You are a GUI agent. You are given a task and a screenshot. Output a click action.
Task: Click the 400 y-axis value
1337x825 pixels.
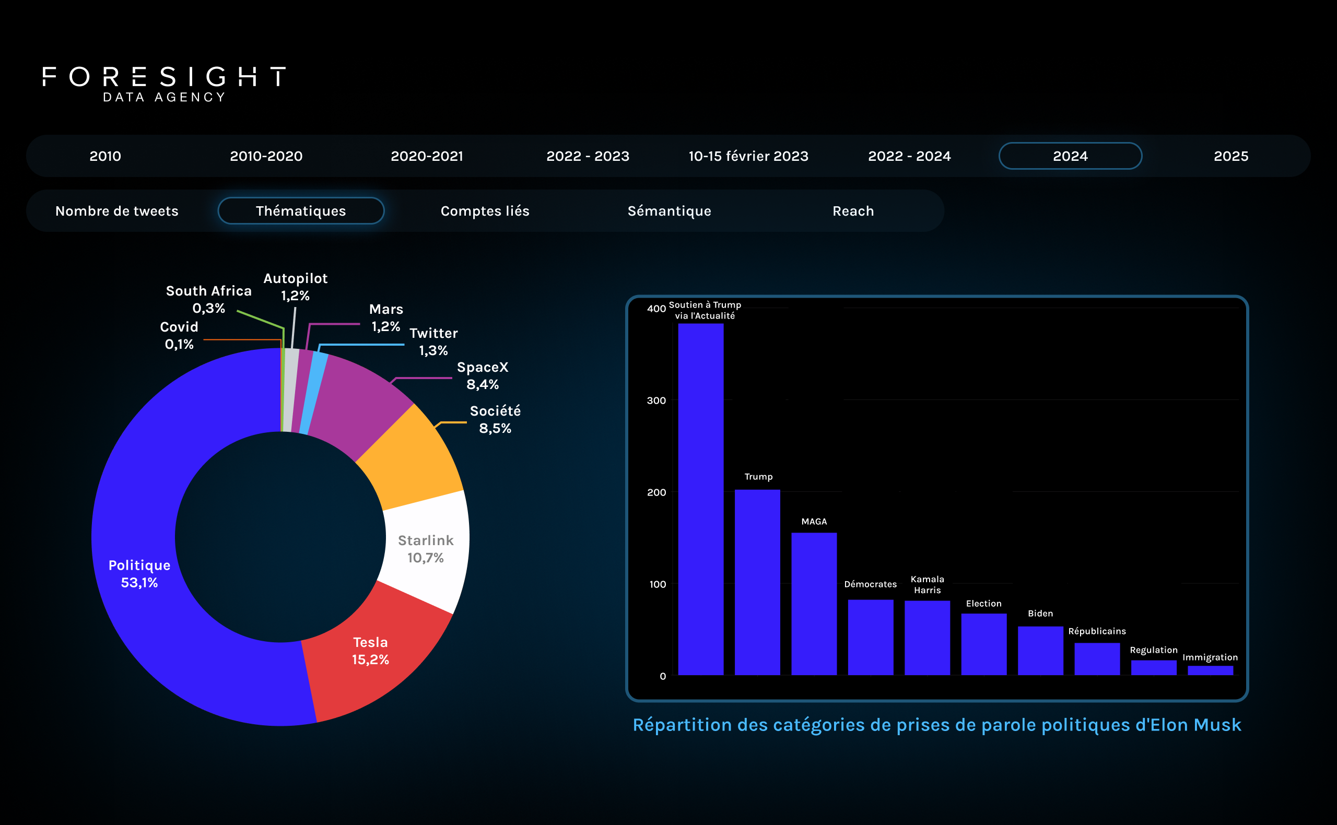[656, 308]
